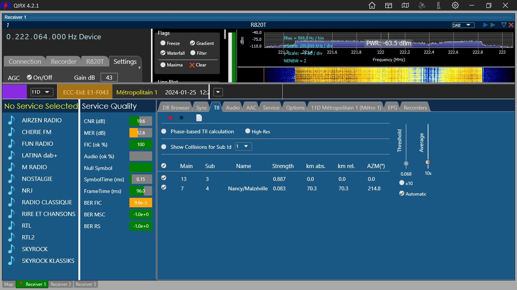Open the Recorders tab

tap(415, 107)
